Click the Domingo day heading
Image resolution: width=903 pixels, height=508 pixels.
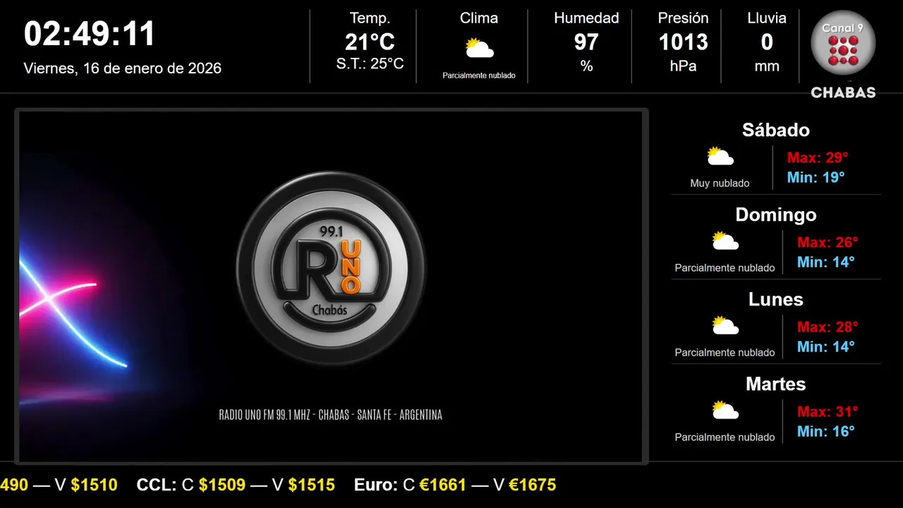776,214
